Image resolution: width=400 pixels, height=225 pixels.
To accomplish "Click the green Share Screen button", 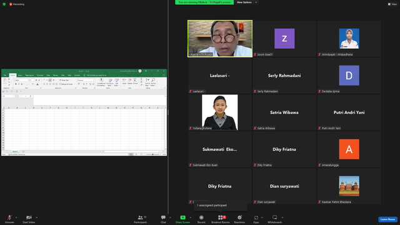I will click(182, 219).
